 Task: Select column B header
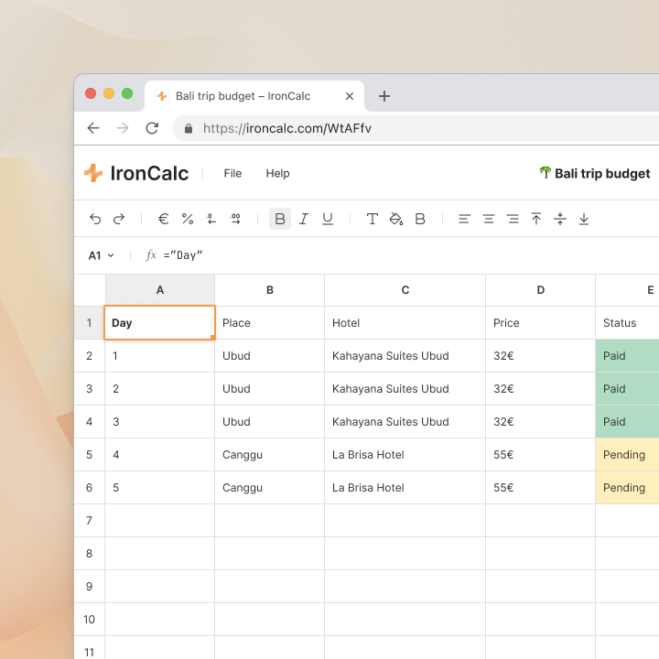pos(270,290)
